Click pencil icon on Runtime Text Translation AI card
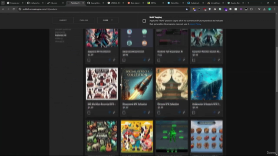The width and height of the screenshot is (278, 156). 184,60
